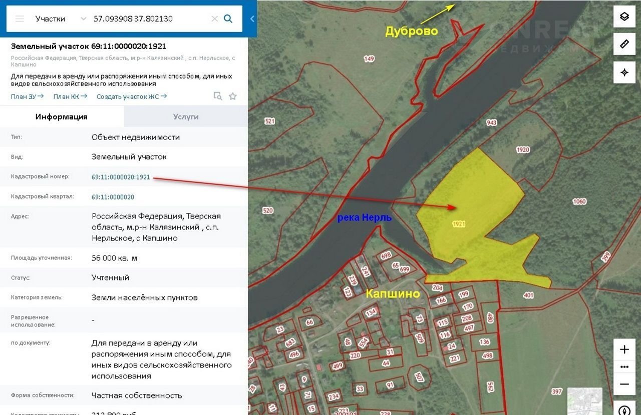
Task: Zoom out the map with minus
Action: tap(624, 384)
